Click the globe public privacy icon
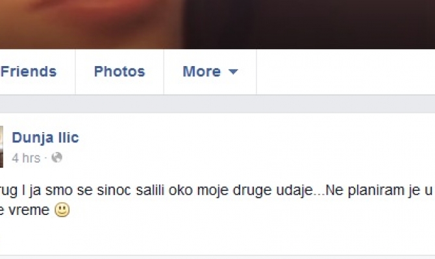The height and width of the screenshot is (259, 435). [57, 158]
